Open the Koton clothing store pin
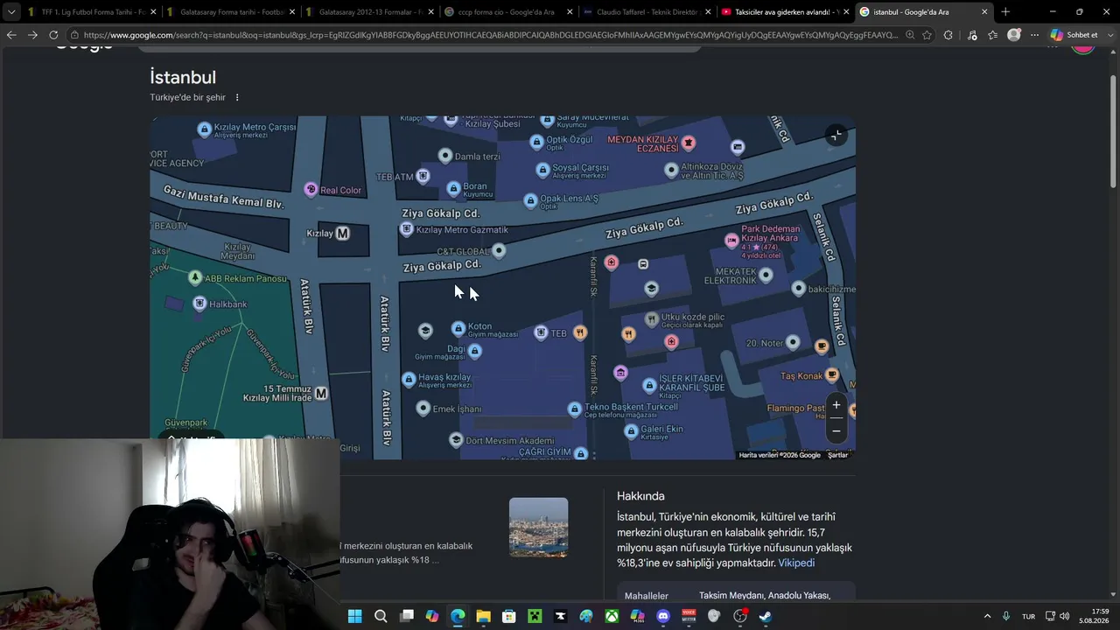This screenshot has width=1120, height=630. click(458, 328)
